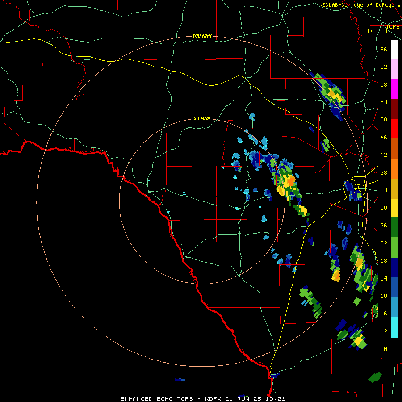The image size is (402, 402).
Task: Click the legend value "18"
Action: 384,261
